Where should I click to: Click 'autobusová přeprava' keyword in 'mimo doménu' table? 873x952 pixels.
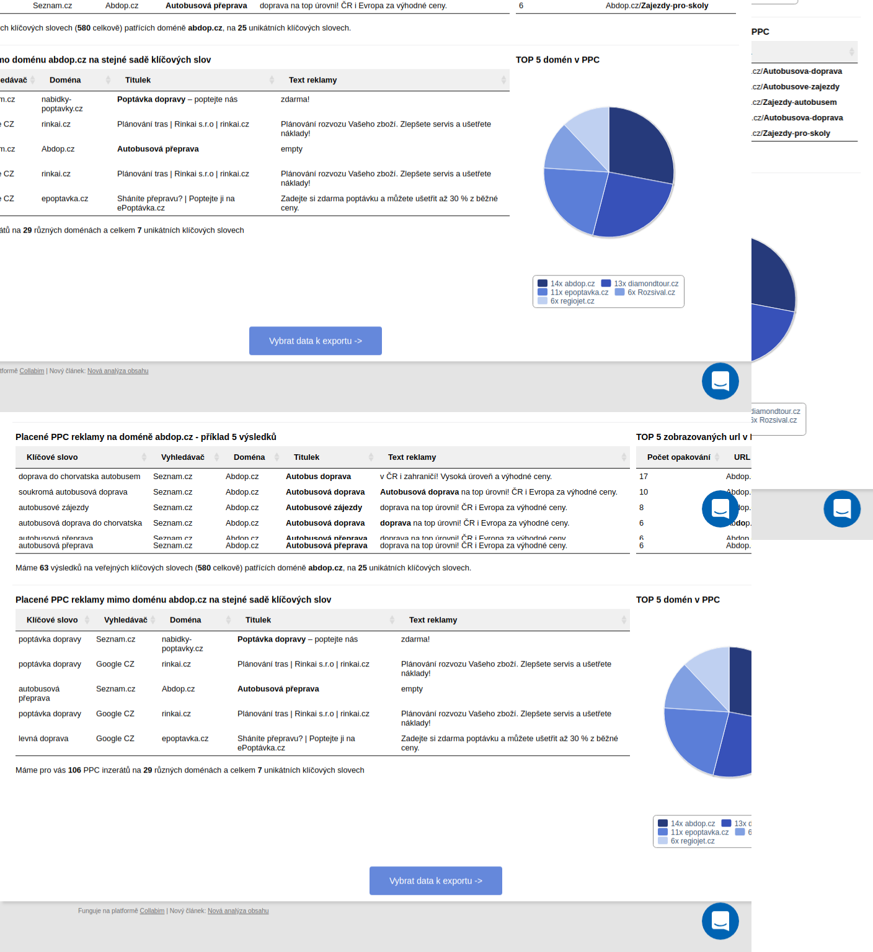pos(39,693)
